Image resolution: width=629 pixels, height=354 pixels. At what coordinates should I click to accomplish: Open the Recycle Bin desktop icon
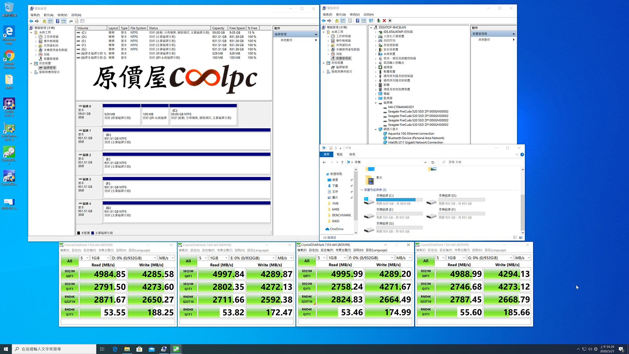[9, 9]
